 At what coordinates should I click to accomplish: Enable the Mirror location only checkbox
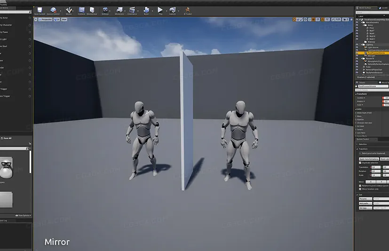coord(360,189)
